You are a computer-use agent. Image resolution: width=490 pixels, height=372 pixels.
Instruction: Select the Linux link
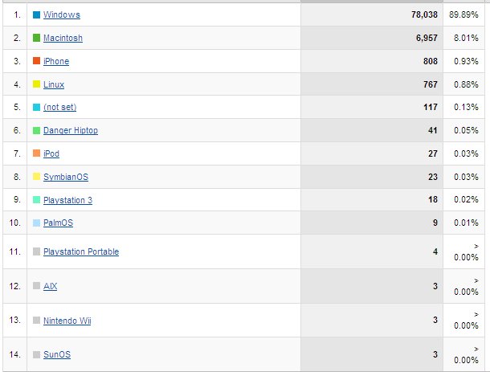point(54,84)
